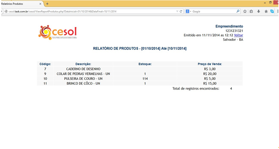
Task: Click the Skype toolbar icon
Action: pos(272,11)
